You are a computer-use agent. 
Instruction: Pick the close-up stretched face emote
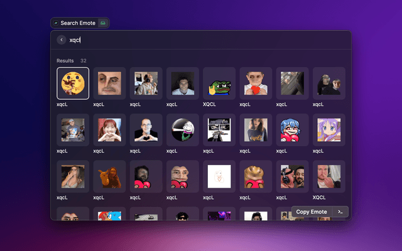[x=109, y=83]
